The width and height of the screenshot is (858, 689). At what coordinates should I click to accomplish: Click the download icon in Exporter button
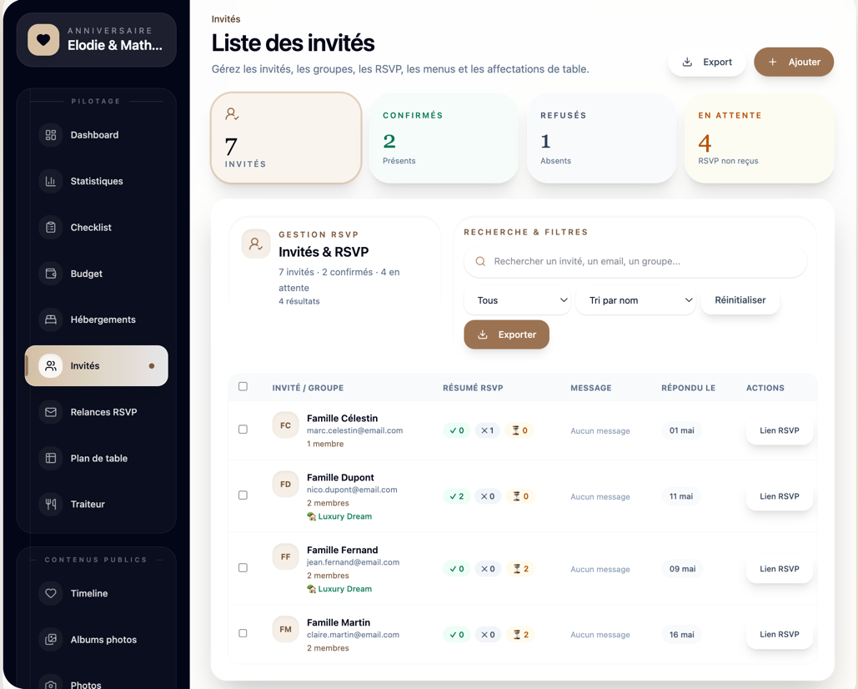click(483, 334)
